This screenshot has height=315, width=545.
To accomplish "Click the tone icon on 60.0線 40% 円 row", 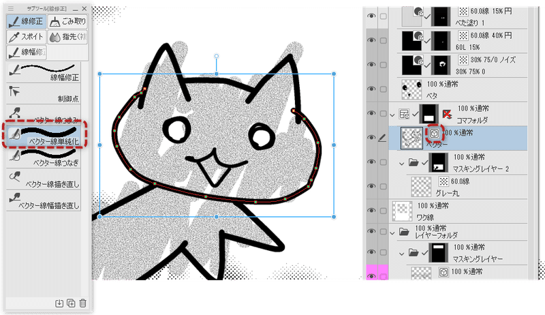I will tap(463, 35).
